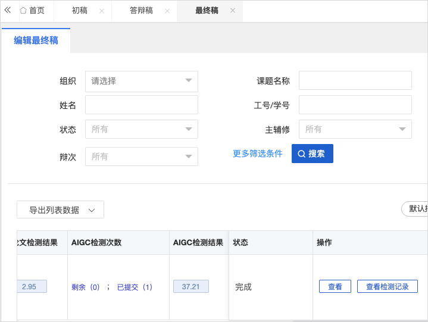Viewport: 428px width, 322px height.
Task: Open the 状态 filter dropdown
Action: tap(142, 129)
